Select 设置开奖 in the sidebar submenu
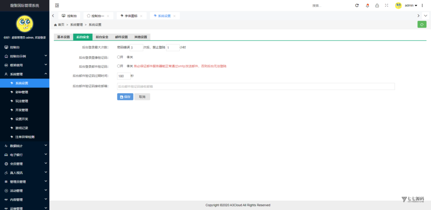Screen dimensions: 431x210 25,119
